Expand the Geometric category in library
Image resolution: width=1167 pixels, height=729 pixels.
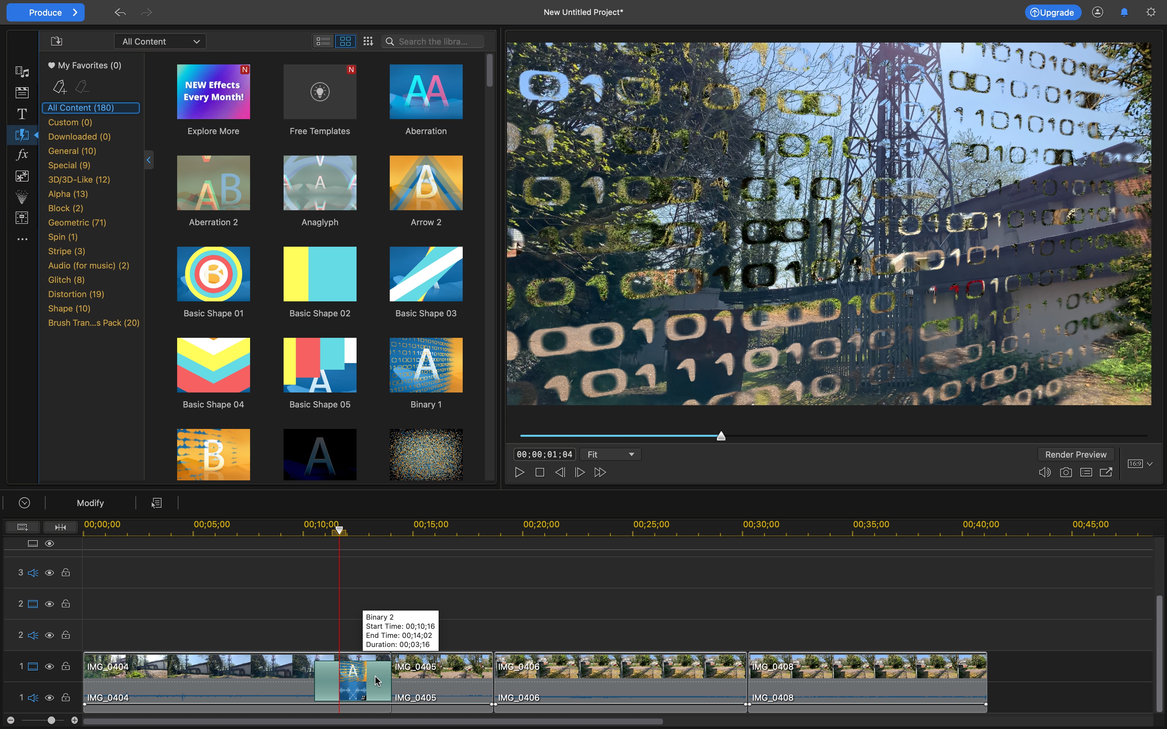77,222
